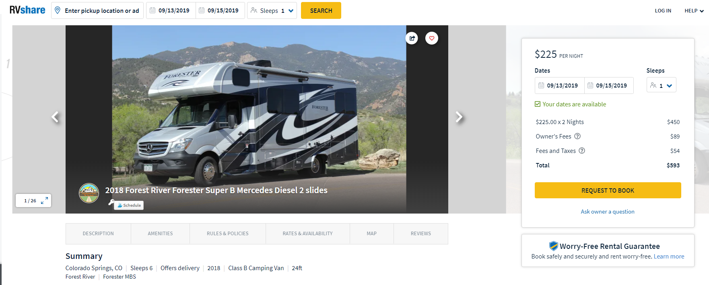709x285 pixels.
Task: Click the RVshare logo
Action: pyautogui.click(x=27, y=10)
